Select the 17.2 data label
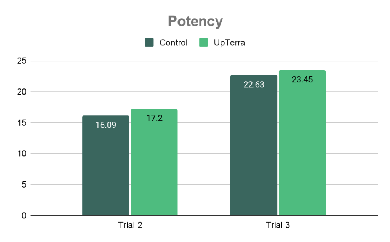Viewport: 390px width, 242px height. pos(154,118)
